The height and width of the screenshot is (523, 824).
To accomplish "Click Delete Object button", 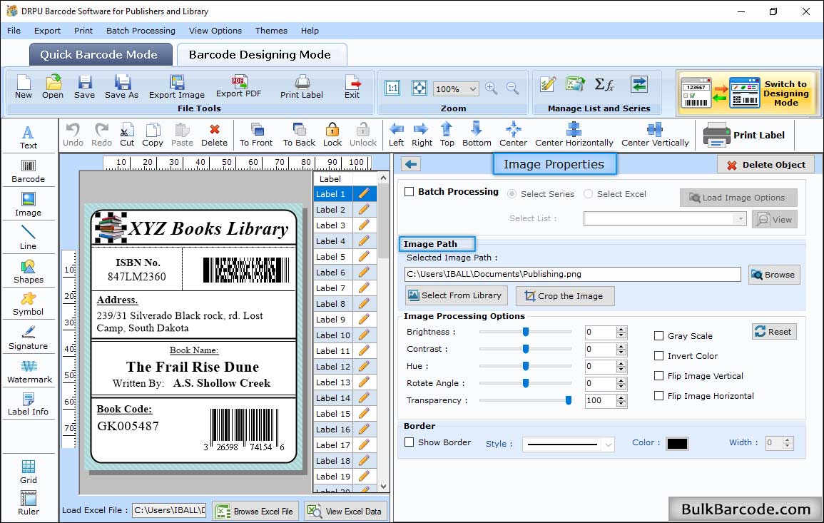I will [x=765, y=165].
